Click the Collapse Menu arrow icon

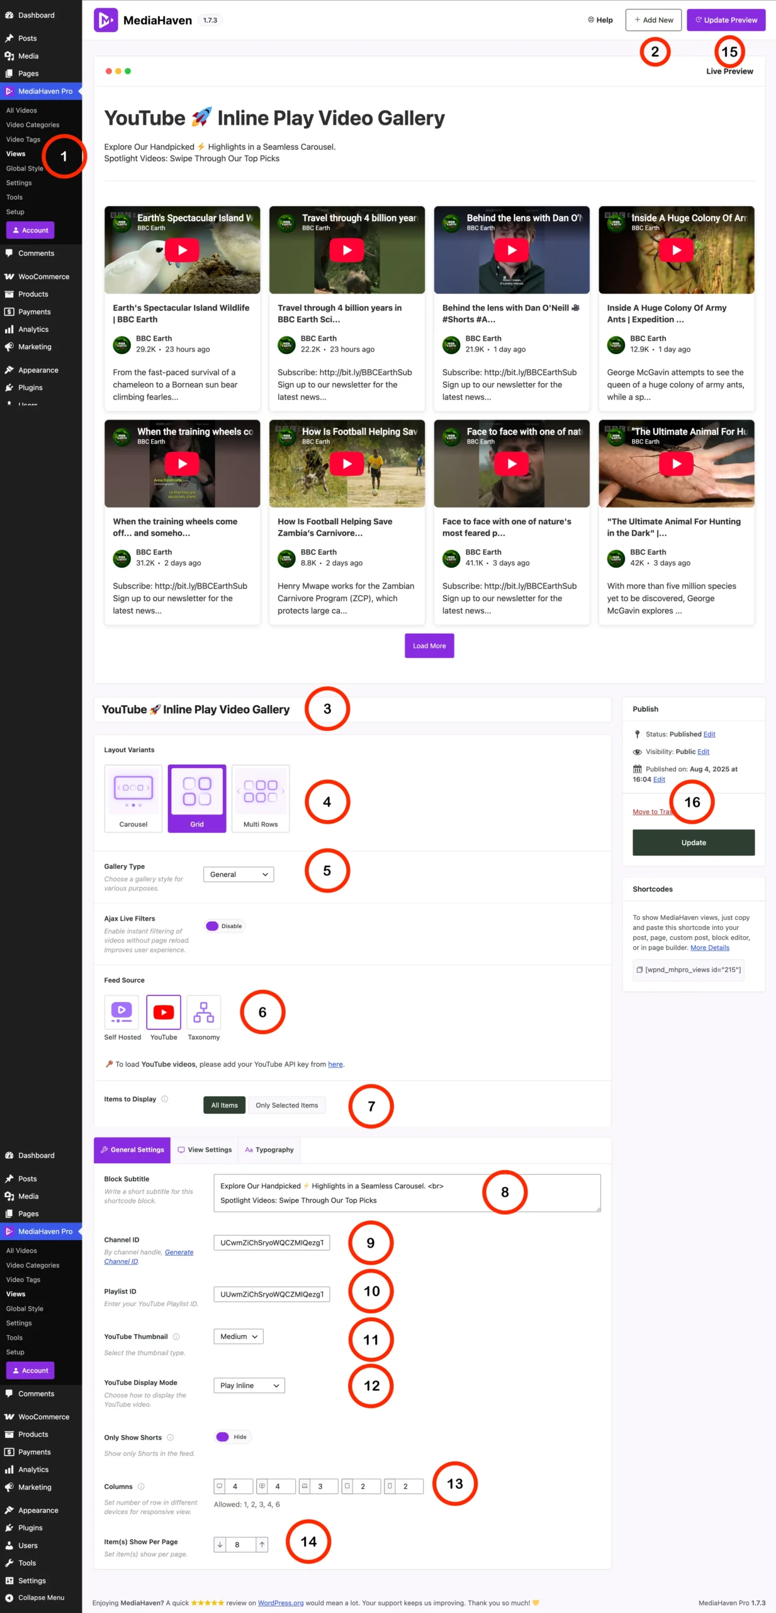tap(9, 1597)
